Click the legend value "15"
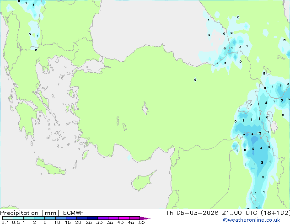The width and height of the screenshot is (290, 224). click(x=68, y=222)
